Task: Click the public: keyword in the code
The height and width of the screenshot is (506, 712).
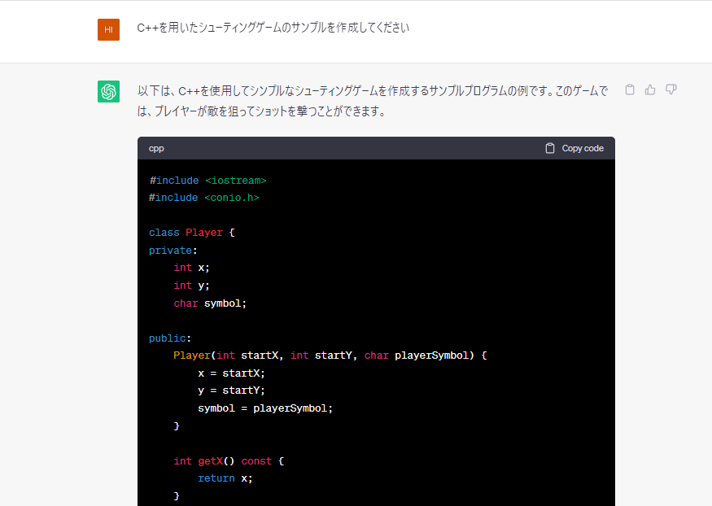Action: point(170,338)
